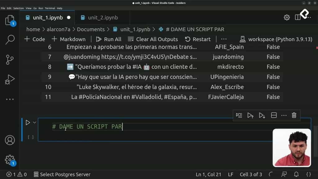The width and height of the screenshot is (318, 179).
Task: Open the Terminal menu
Action: 48,8
